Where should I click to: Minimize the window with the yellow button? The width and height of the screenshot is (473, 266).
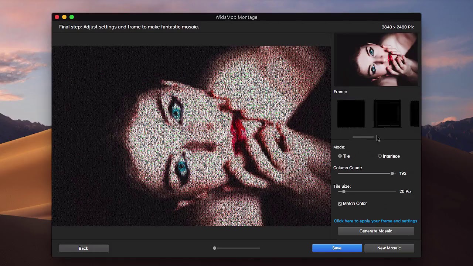pos(64,17)
